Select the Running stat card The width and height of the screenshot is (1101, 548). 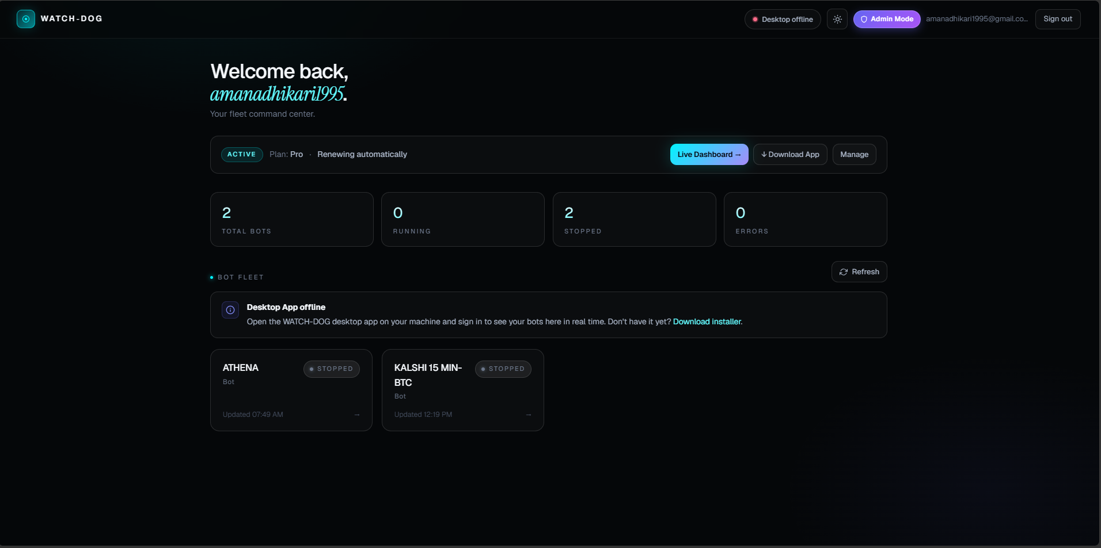(x=463, y=219)
